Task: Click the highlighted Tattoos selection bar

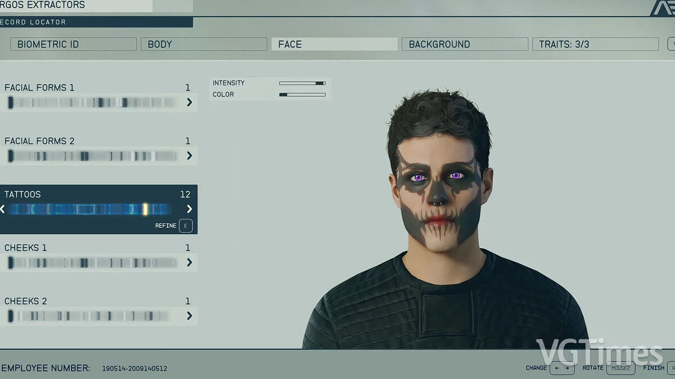Action: tap(90, 209)
